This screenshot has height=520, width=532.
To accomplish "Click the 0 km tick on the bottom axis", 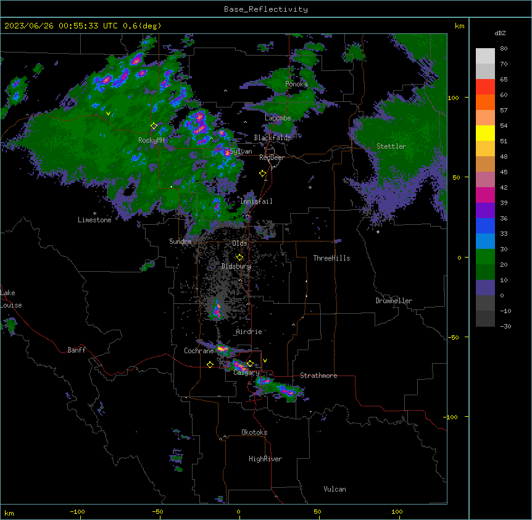I will point(238,512).
